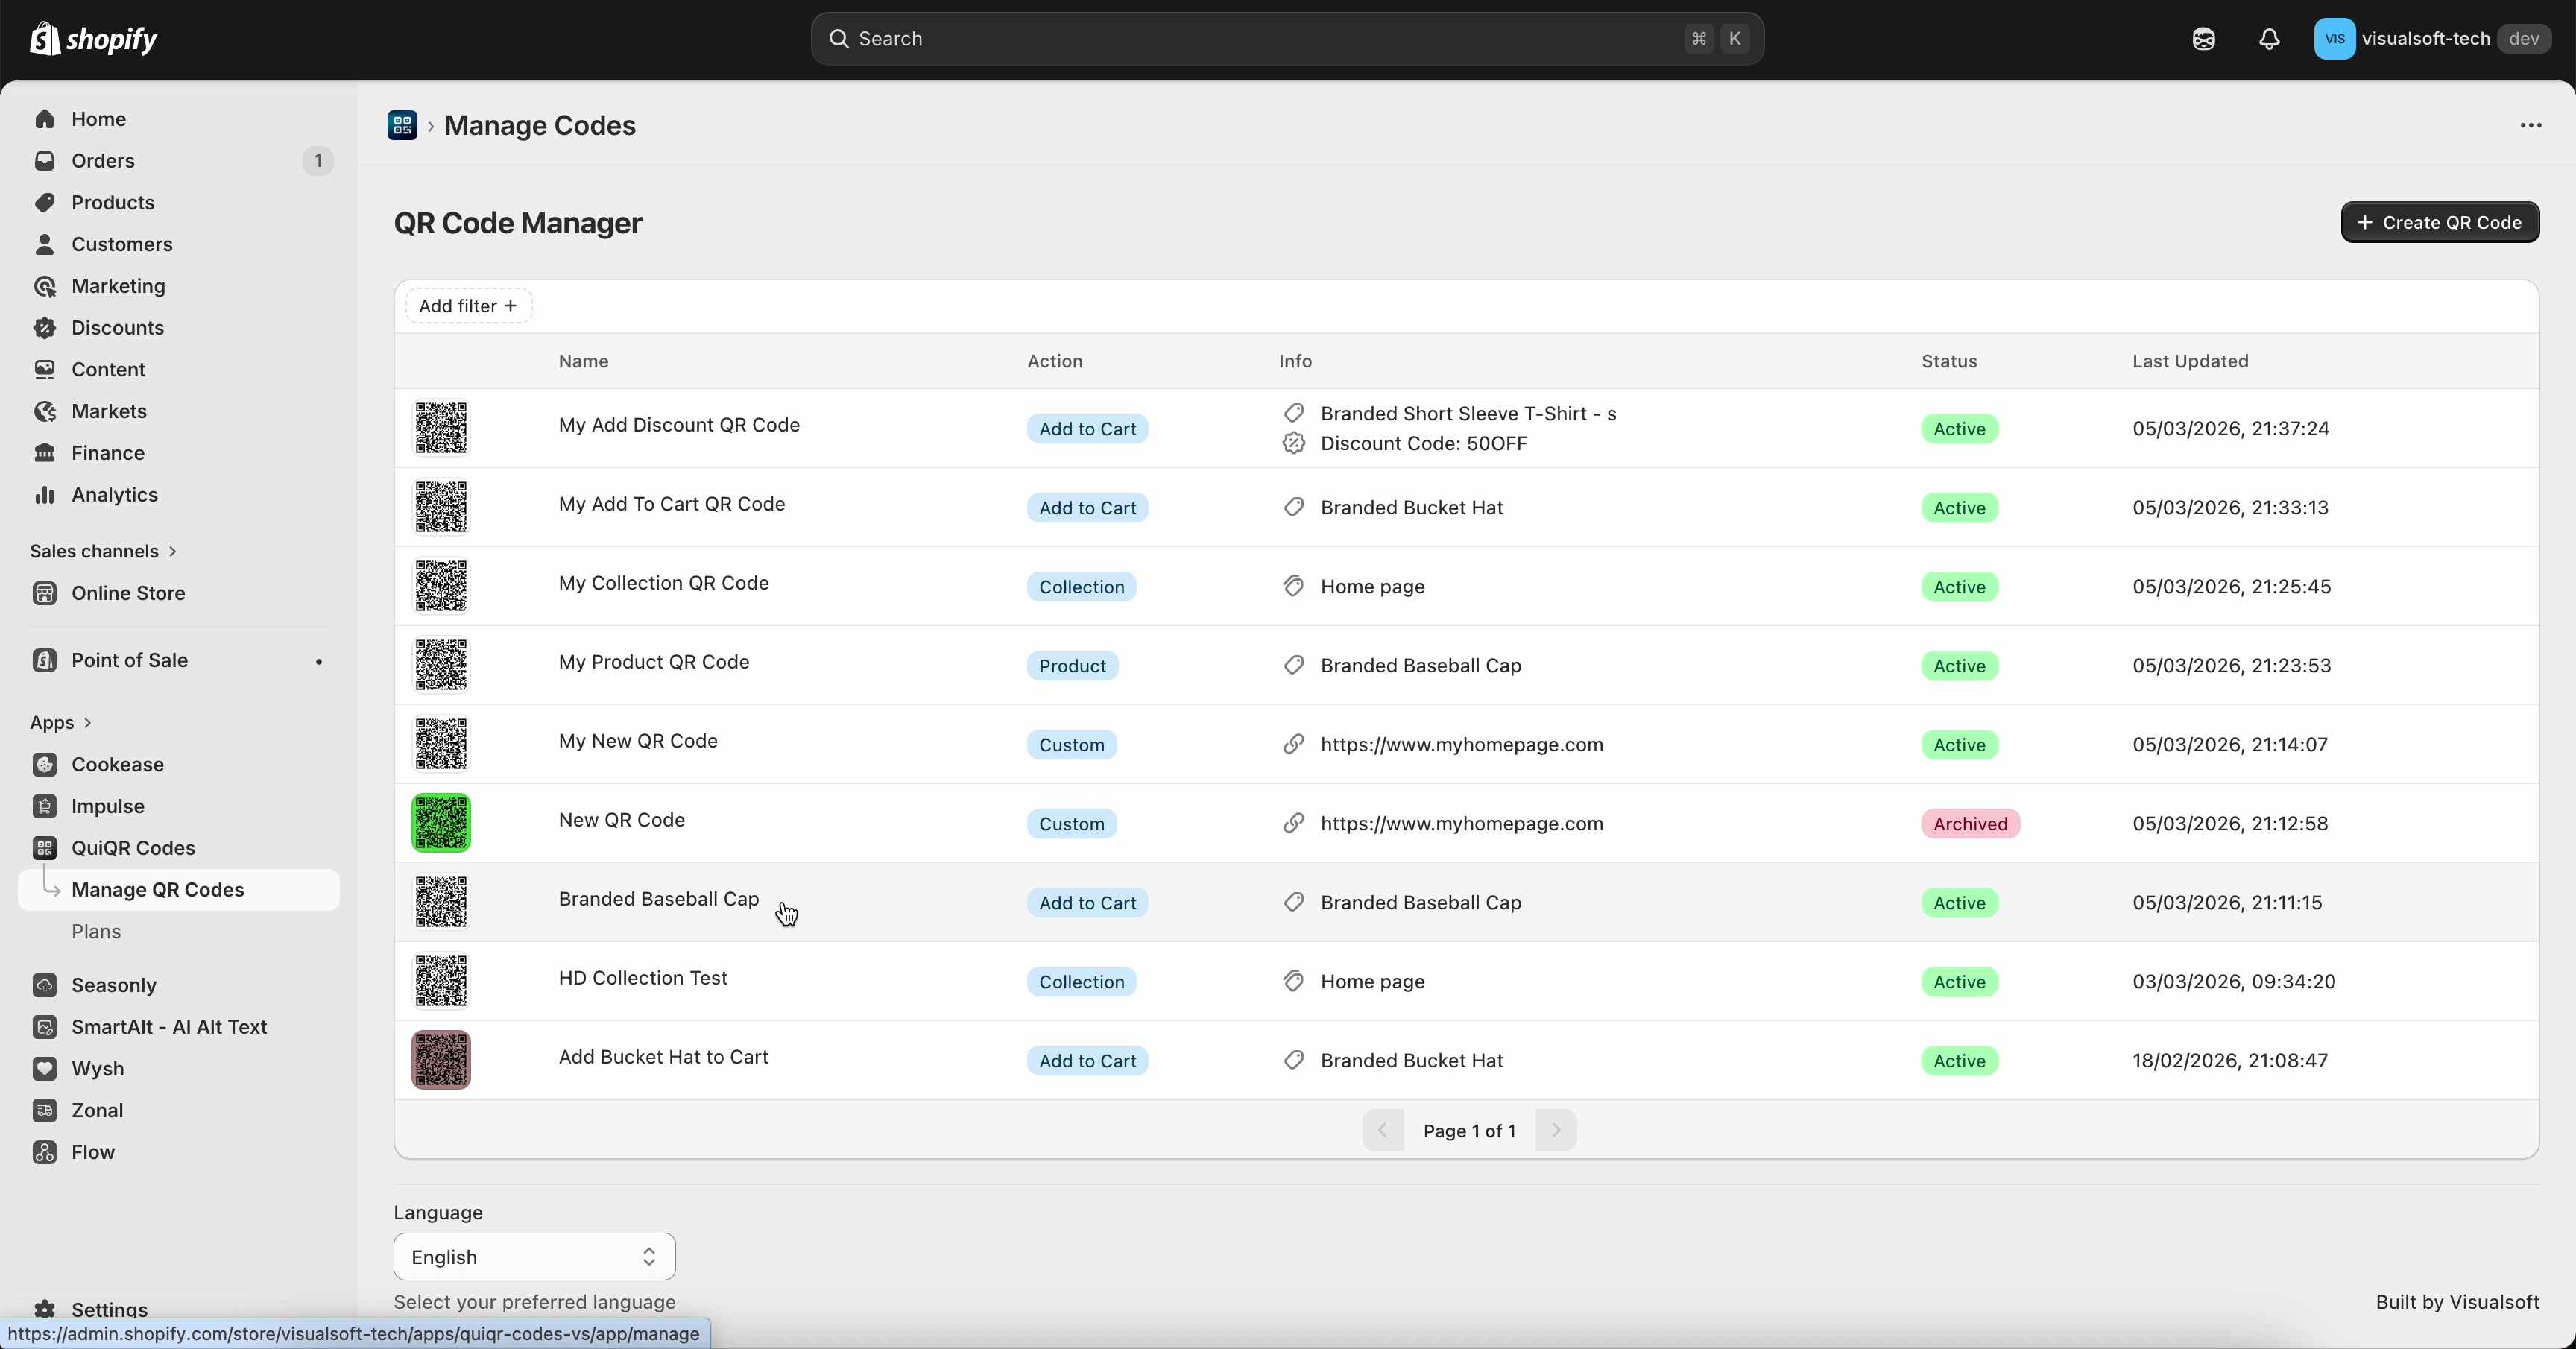Open the Add filter control
The width and height of the screenshot is (2576, 1349).
[468, 306]
